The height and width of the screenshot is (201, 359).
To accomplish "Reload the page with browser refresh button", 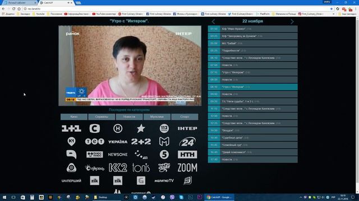I will 13,9.
